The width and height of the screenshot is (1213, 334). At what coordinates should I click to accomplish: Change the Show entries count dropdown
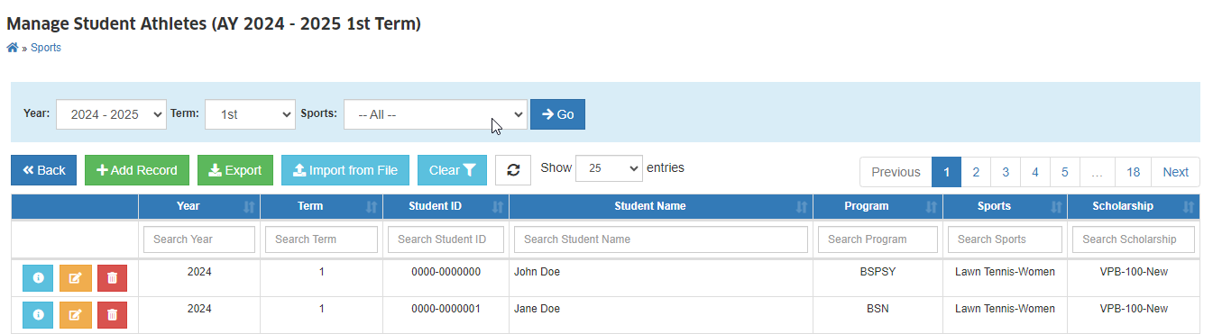click(609, 168)
